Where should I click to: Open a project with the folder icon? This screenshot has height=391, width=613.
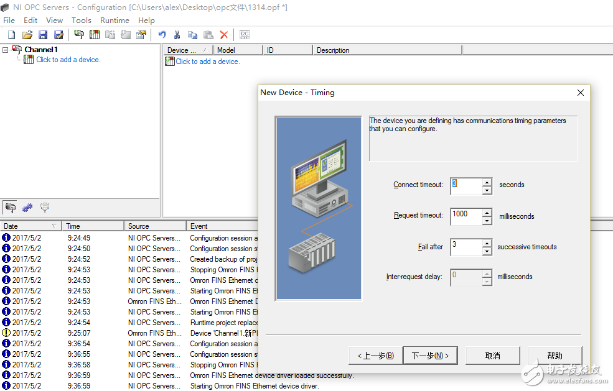27,35
